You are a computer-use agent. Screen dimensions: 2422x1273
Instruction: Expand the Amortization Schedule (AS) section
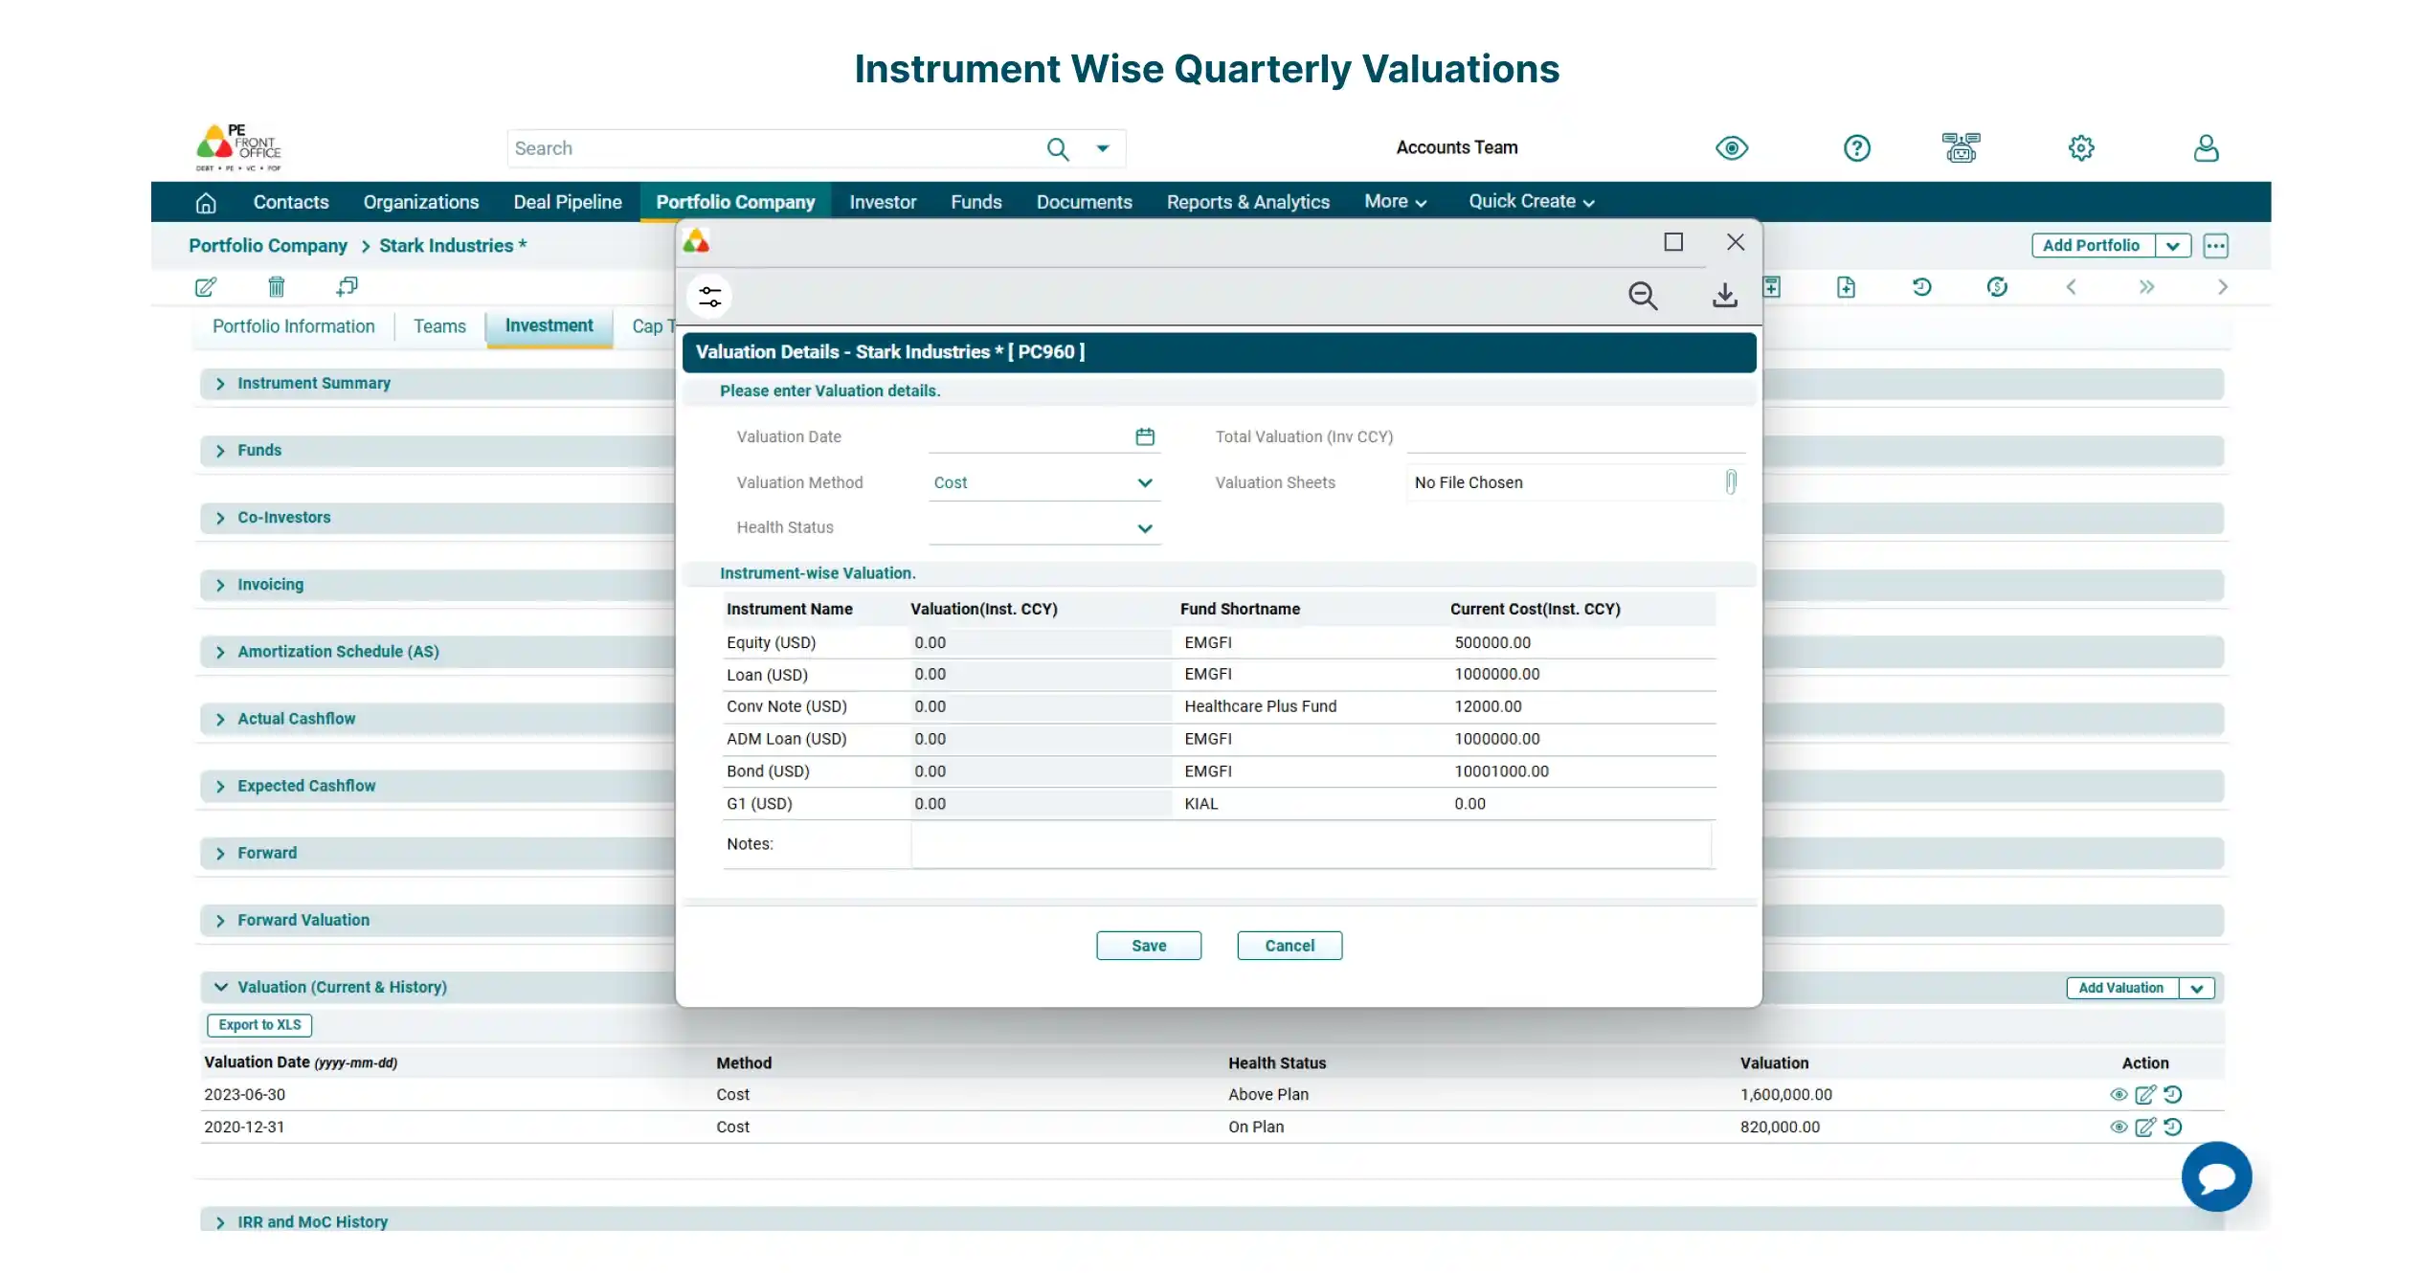tap(220, 651)
